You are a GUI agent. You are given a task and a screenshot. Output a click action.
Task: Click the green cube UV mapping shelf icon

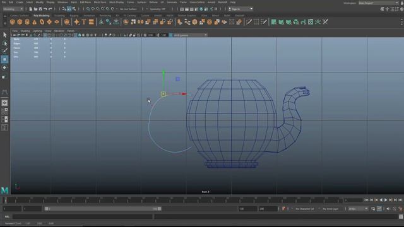click(296, 22)
